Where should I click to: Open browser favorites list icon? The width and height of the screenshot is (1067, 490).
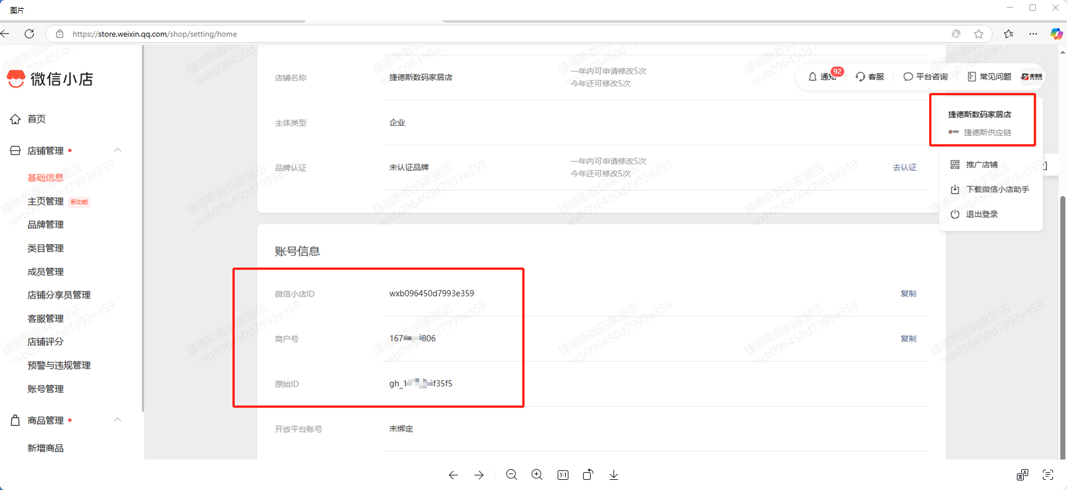point(1009,34)
